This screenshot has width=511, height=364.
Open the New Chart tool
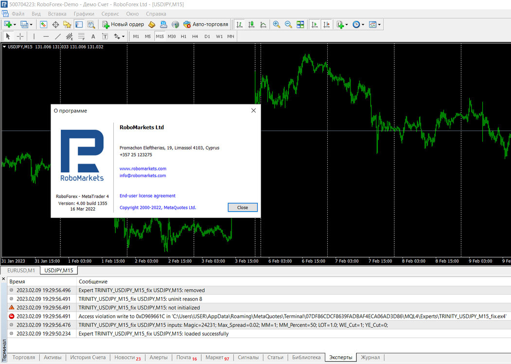(x=7, y=24)
